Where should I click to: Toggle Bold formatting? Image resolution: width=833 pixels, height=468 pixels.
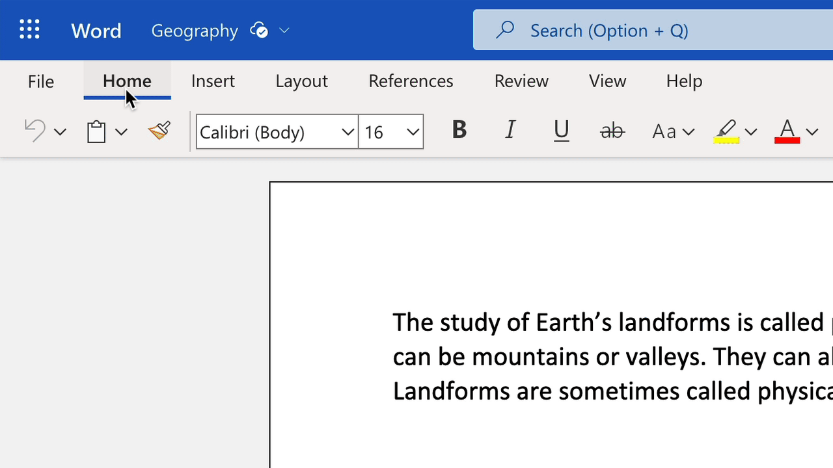(459, 130)
